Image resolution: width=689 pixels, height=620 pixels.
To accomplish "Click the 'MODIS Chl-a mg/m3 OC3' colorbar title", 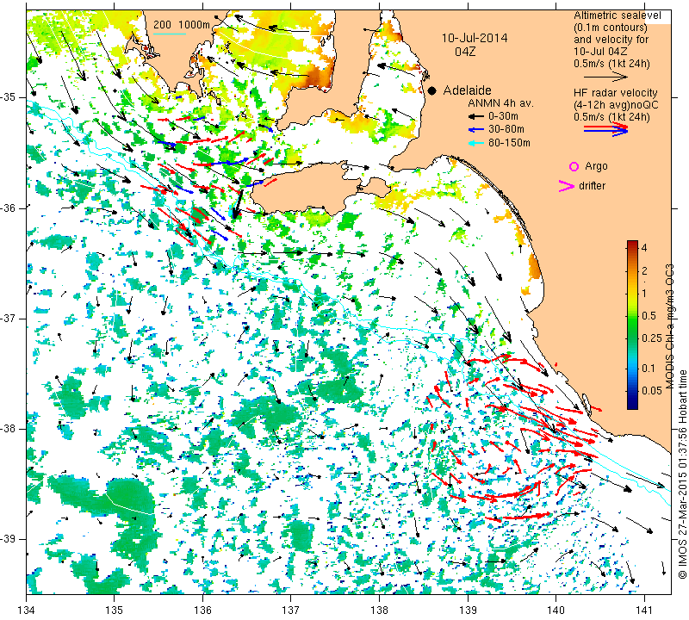I will click(x=669, y=327).
